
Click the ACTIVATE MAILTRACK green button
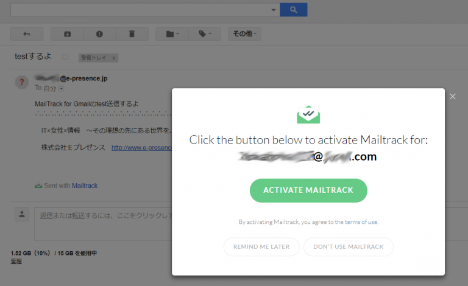[308, 190]
